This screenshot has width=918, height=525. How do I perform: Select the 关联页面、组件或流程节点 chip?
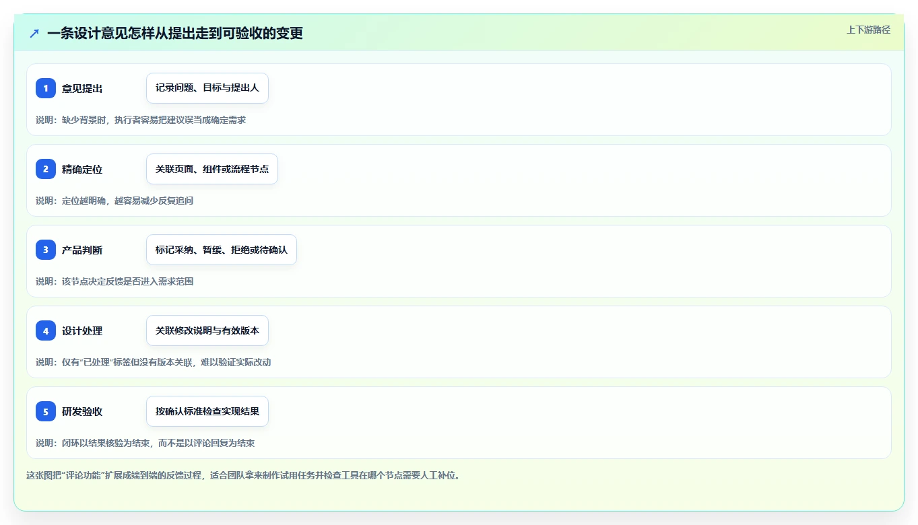(x=212, y=169)
